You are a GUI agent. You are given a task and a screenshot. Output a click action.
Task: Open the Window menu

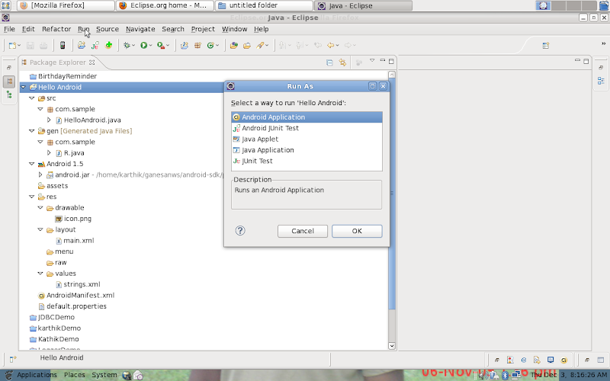234,29
